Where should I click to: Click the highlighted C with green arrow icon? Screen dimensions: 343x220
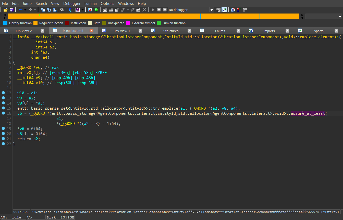[x=224, y=10]
